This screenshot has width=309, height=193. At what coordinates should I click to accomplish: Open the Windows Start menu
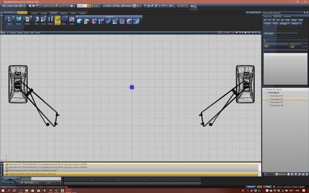3,191
